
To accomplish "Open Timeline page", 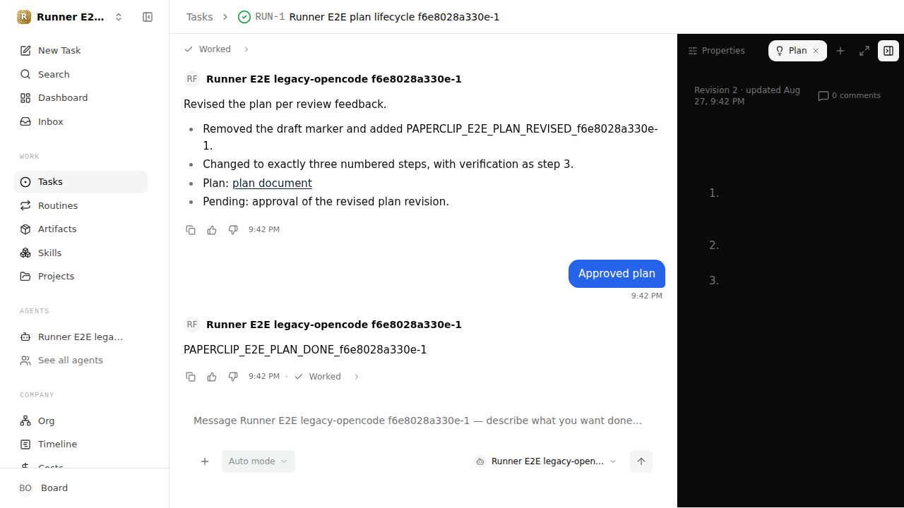I will click(x=81, y=445).
